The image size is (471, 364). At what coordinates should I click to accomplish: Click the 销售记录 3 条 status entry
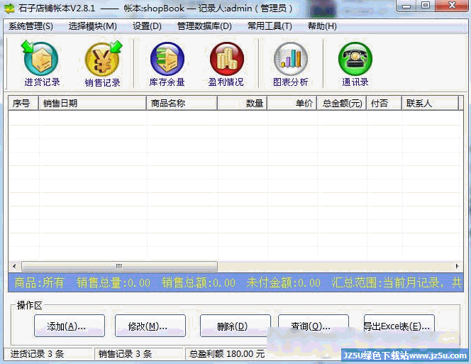(126, 354)
